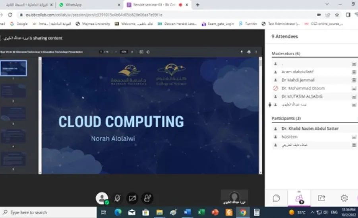Click the PDF zoom percentage field
The image size is (358, 218).
point(124,52)
